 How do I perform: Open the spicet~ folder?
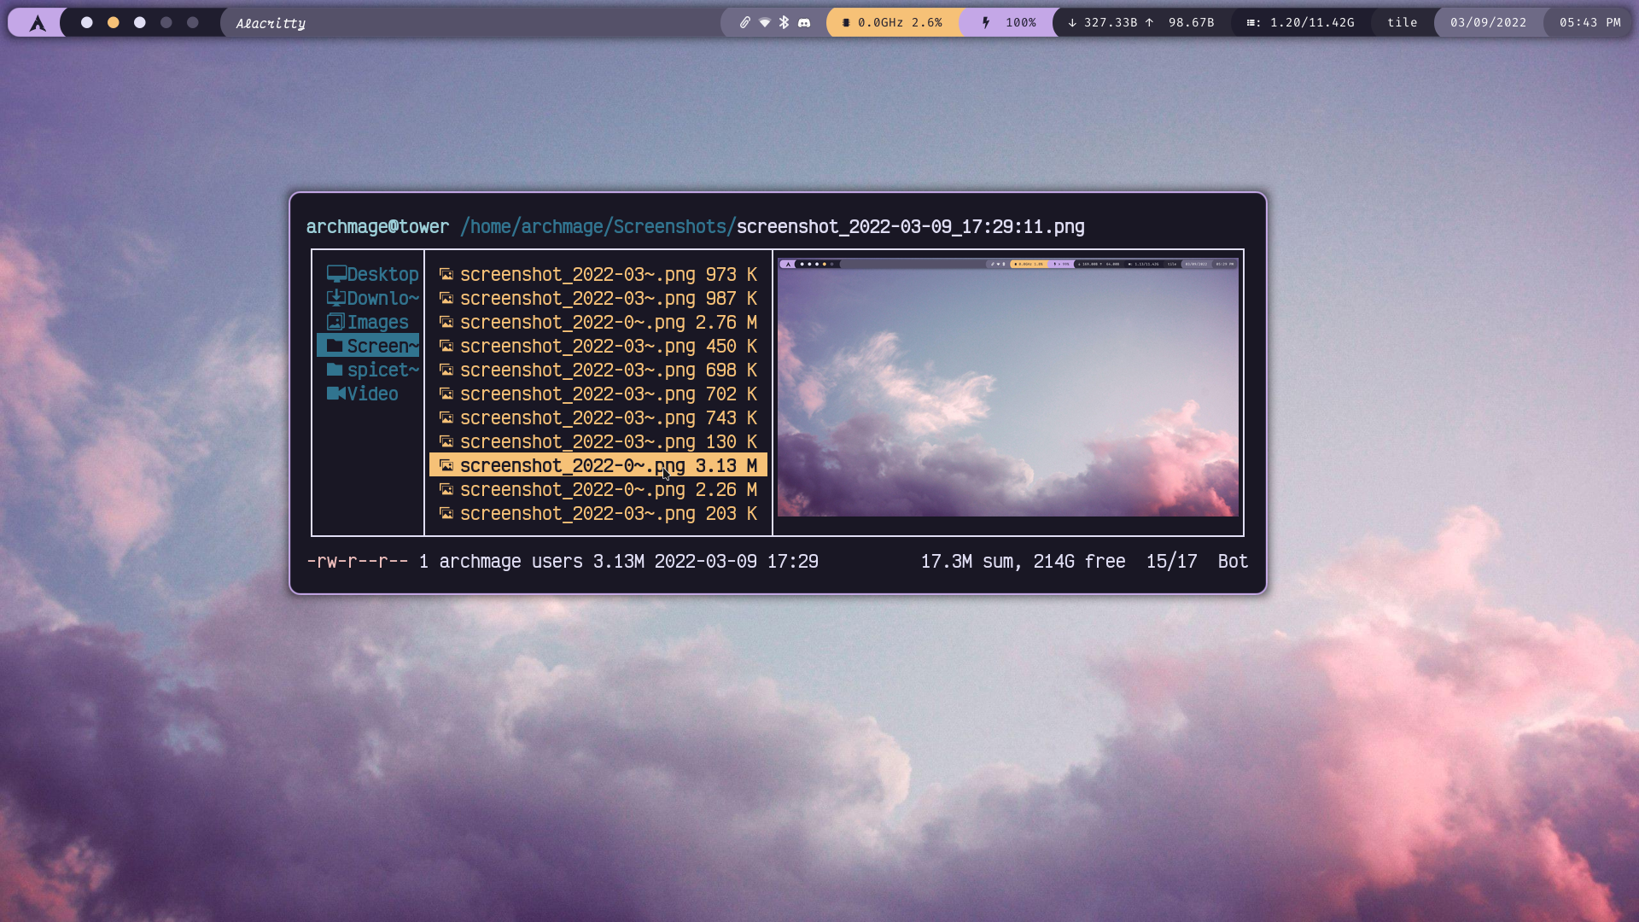382,370
